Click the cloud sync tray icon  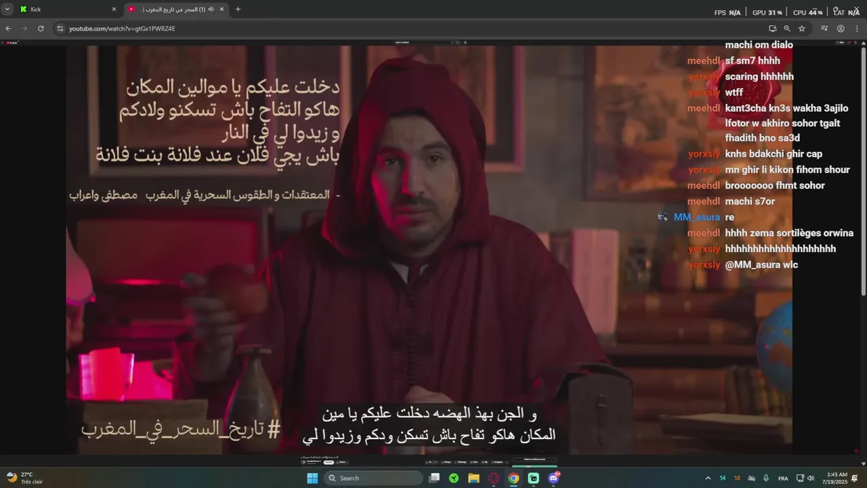752,478
